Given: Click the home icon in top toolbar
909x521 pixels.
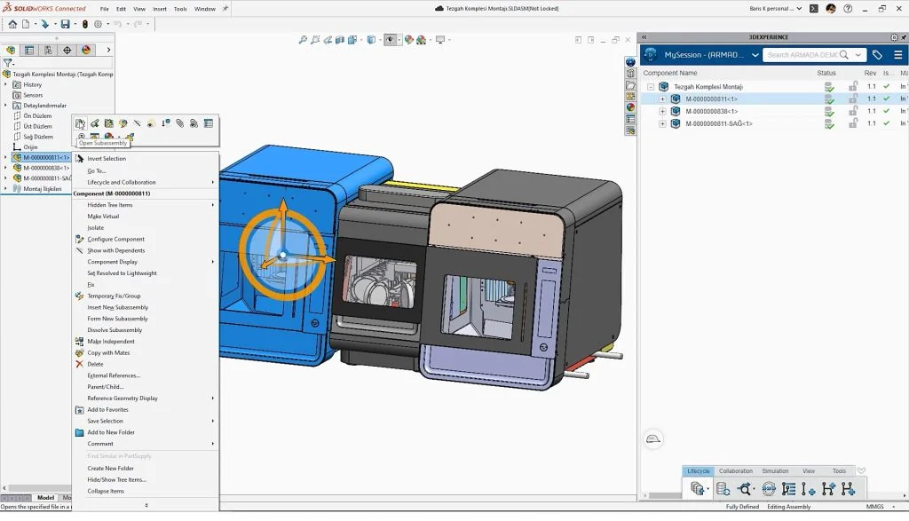Looking at the screenshot, I should pyautogui.click(x=12, y=24).
